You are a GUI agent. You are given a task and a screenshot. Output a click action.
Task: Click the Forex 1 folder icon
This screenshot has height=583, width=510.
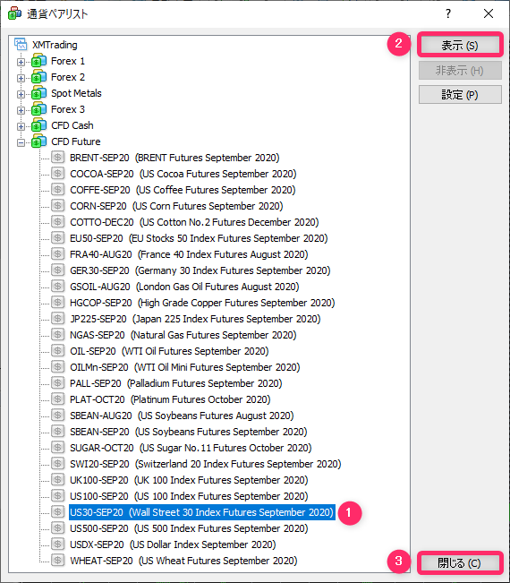pos(39,61)
